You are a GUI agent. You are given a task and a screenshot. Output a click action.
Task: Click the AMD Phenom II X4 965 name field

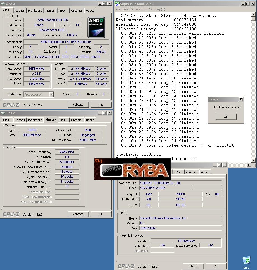coord(53,20)
